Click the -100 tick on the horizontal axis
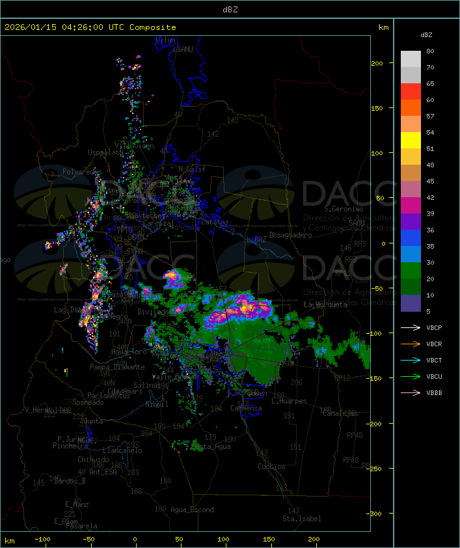This screenshot has height=548, width=460. [x=42, y=540]
